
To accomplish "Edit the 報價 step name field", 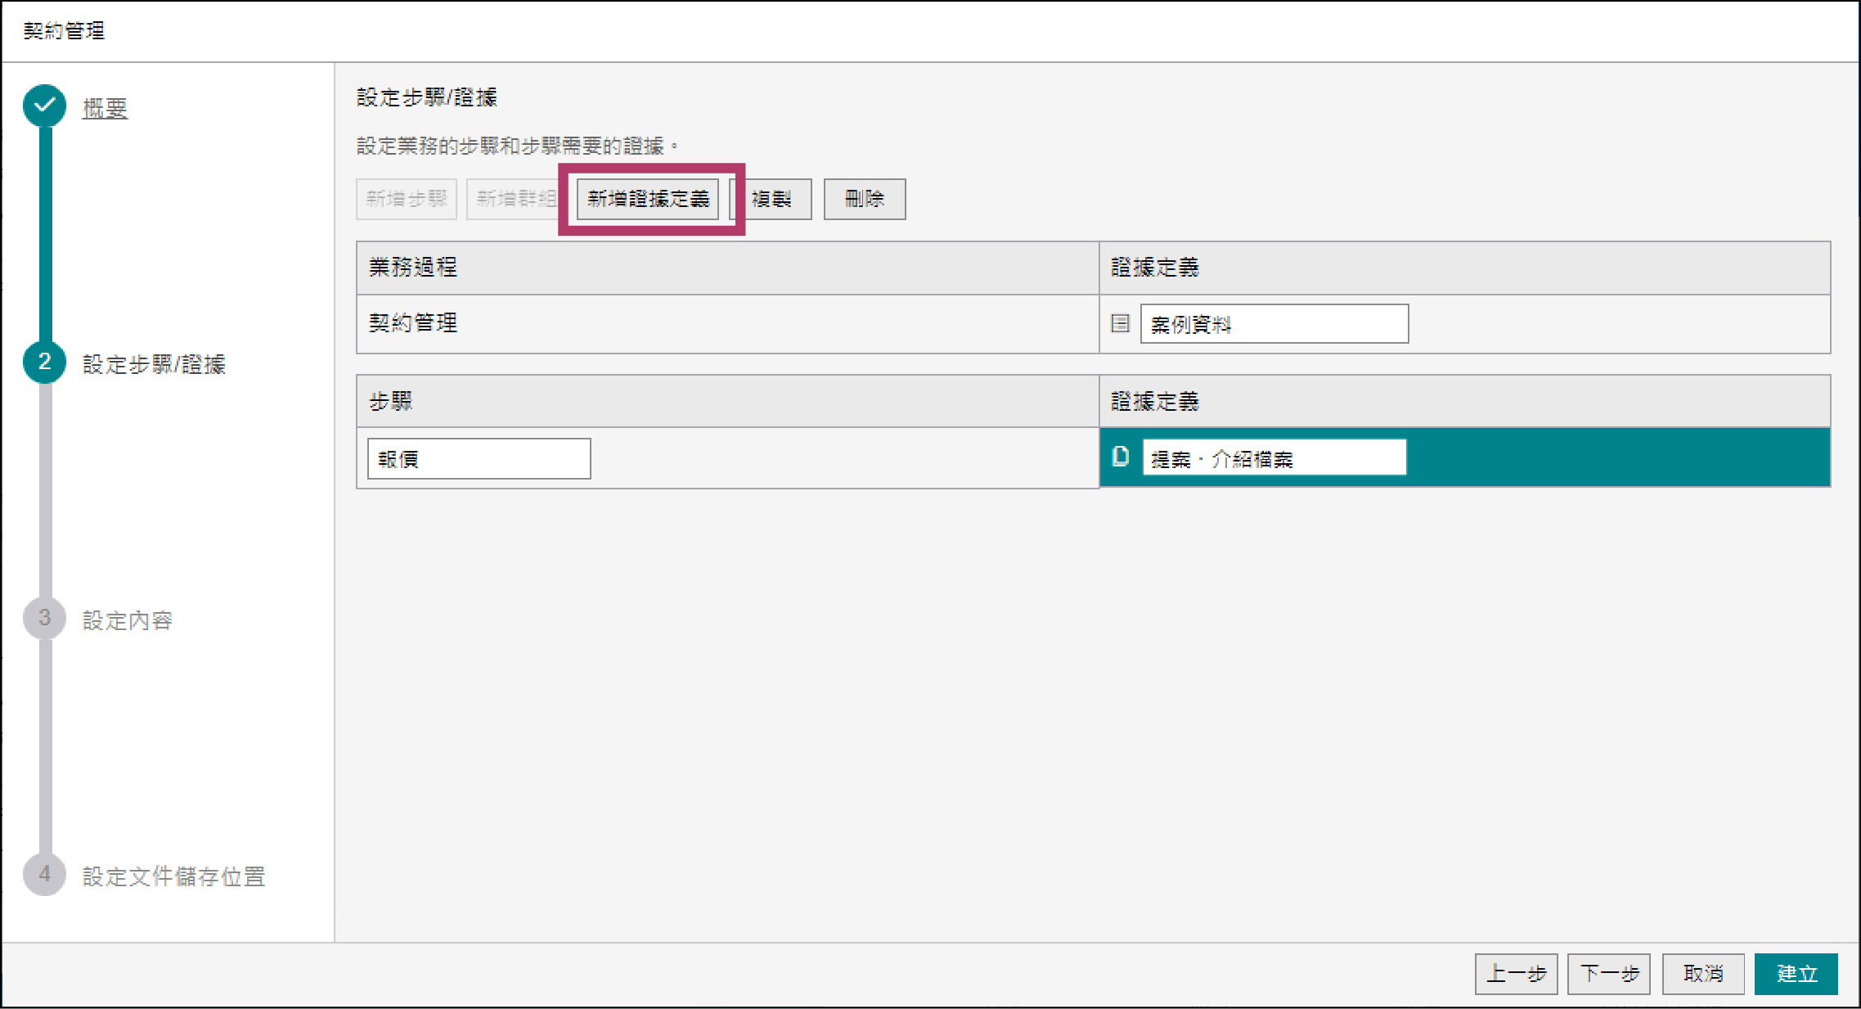I will coord(479,458).
